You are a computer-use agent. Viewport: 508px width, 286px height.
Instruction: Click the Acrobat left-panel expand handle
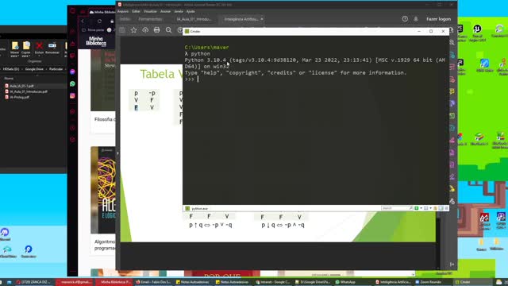pos(117,153)
